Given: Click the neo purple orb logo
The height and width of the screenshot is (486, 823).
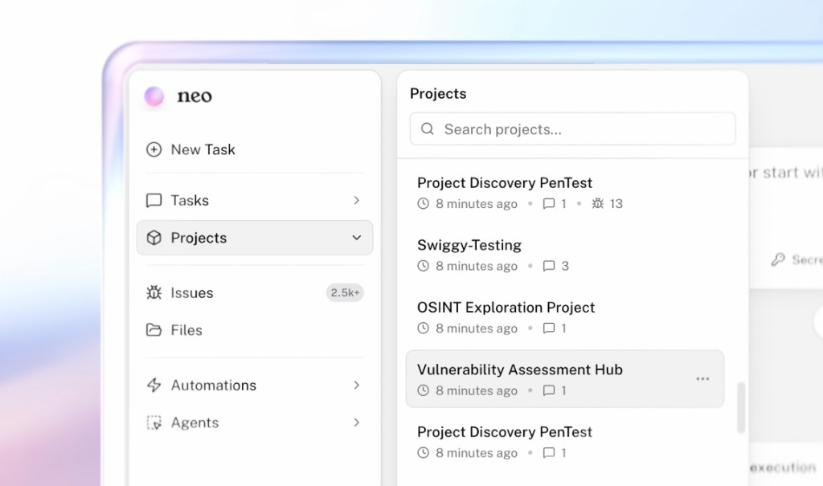Looking at the screenshot, I should [x=154, y=96].
